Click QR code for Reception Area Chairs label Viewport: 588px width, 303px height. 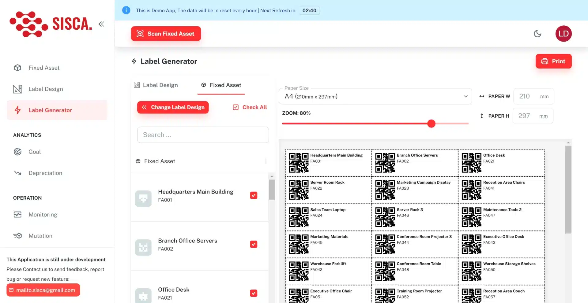[x=472, y=190]
